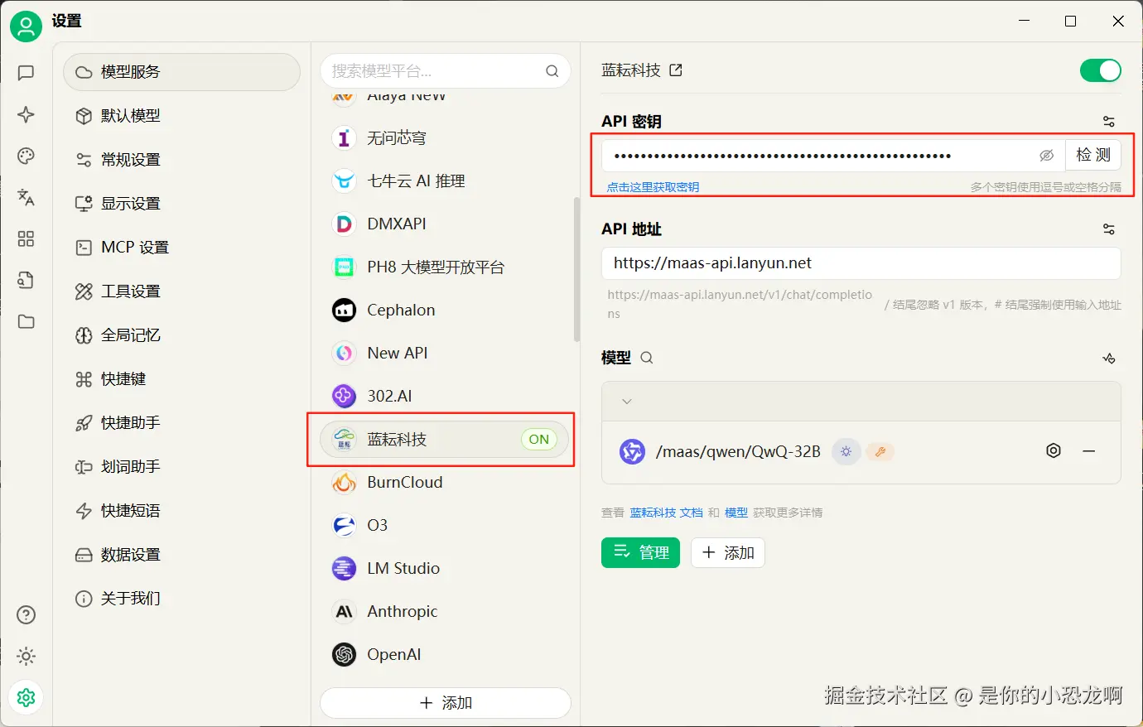1143x727 pixels.
Task: Click the reasoning tag on QwQ-32B
Action: (x=846, y=451)
